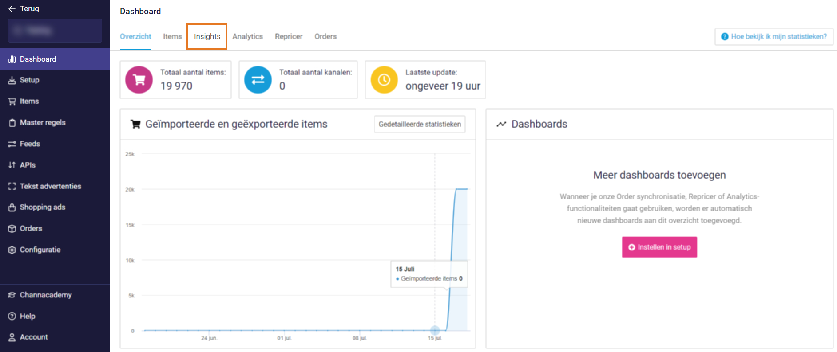Click the Orders box icon in the sidebar
The height and width of the screenshot is (352, 837).
12,229
